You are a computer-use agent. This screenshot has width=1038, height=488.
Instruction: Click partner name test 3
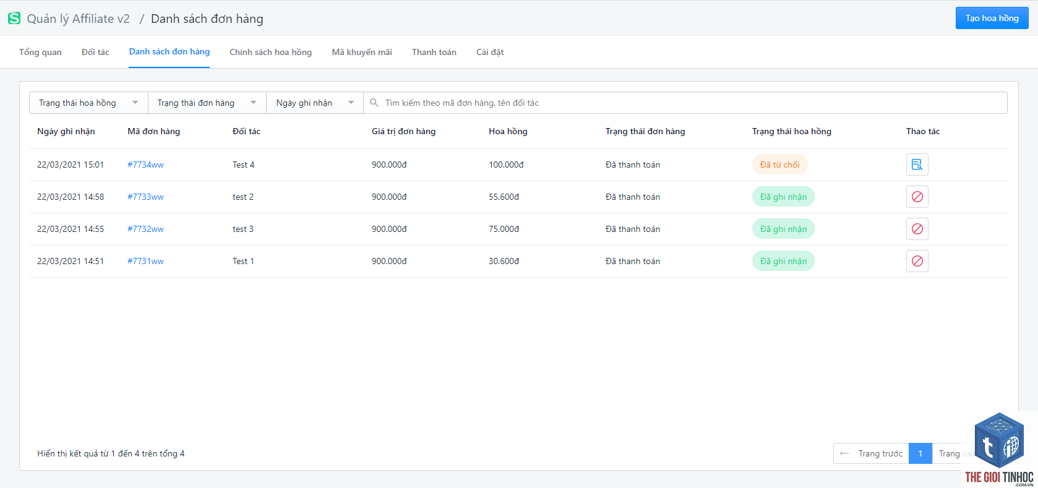(243, 229)
